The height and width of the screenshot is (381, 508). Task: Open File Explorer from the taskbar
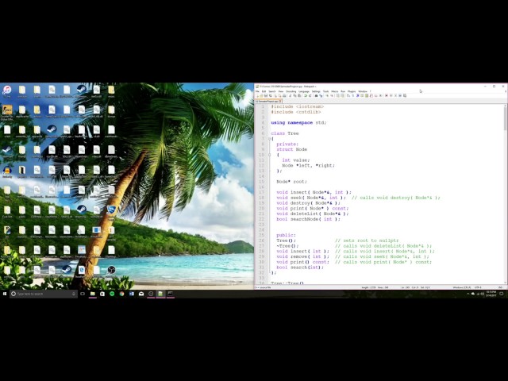pyautogui.click(x=93, y=294)
